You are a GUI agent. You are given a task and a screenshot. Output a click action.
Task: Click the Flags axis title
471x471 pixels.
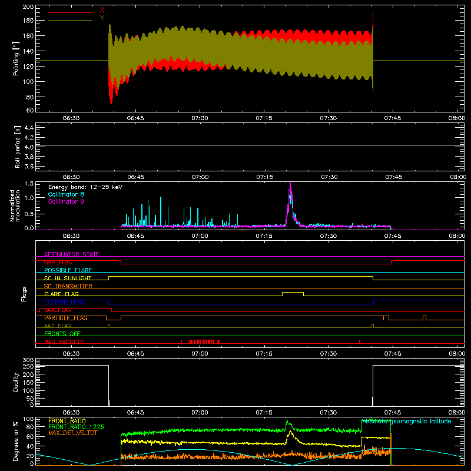[x=24, y=294]
